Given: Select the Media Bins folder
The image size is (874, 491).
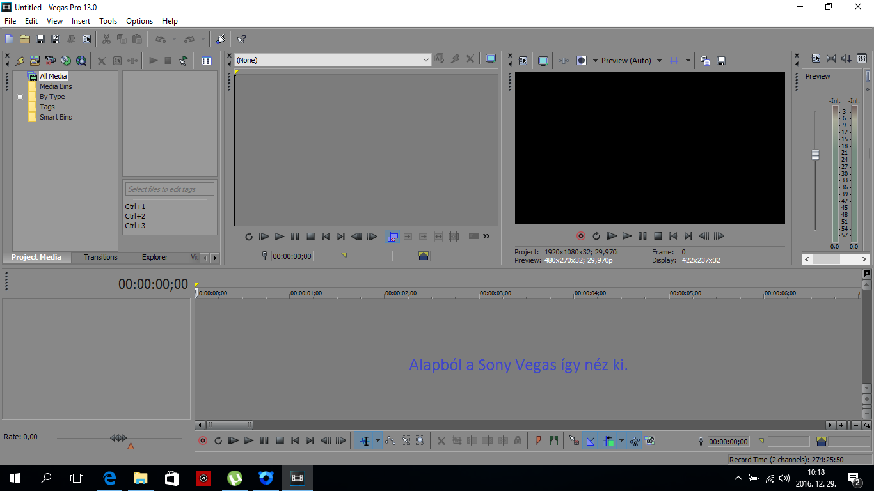Looking at the screenshot, I should [56, 86].
